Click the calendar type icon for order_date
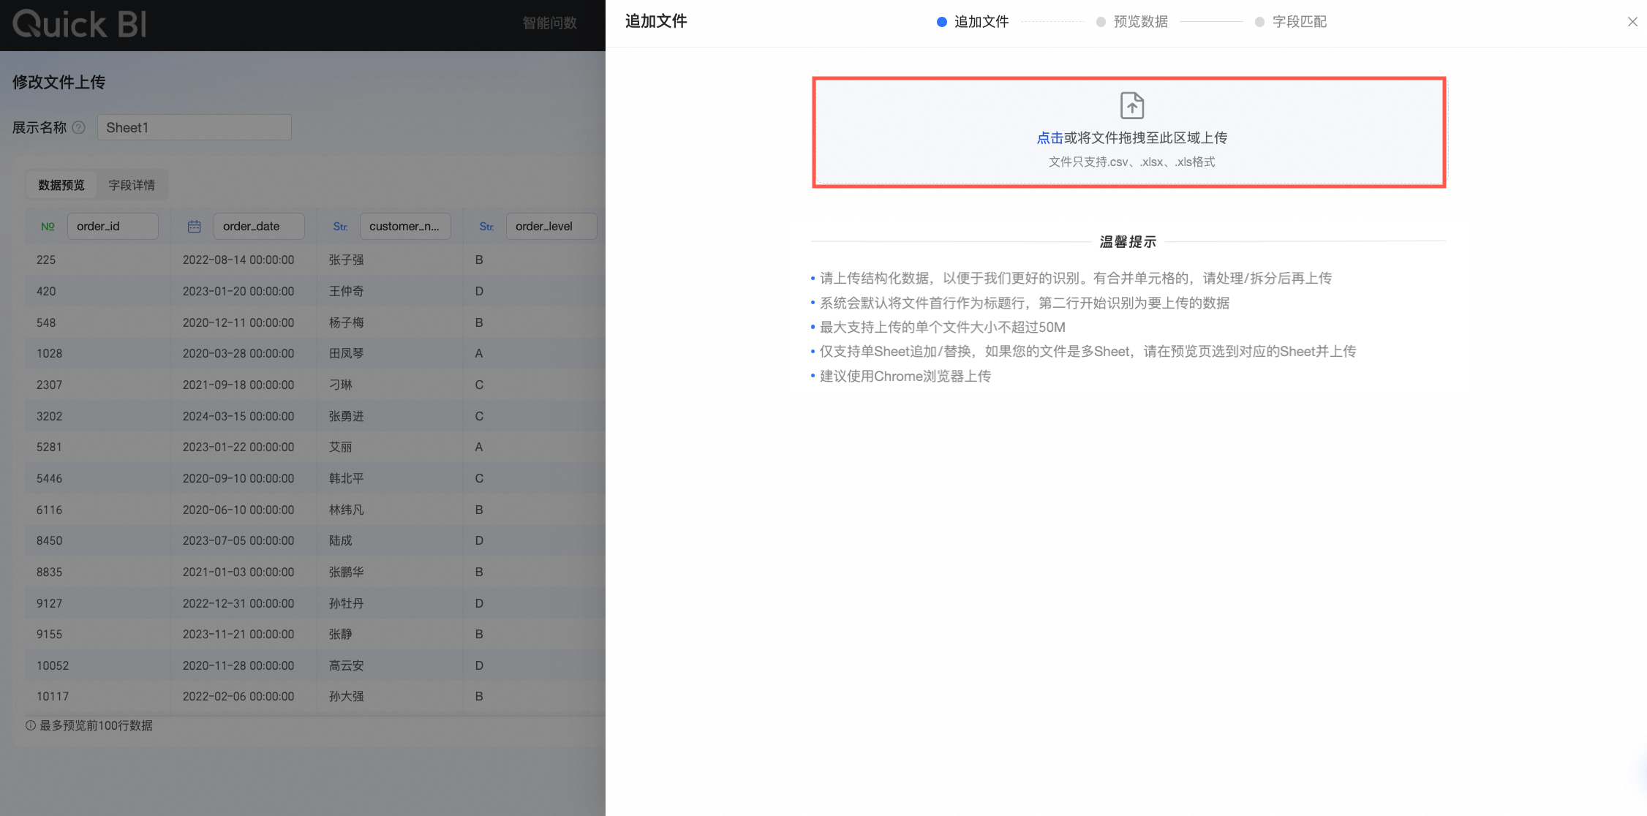 [x=194, y=227]
